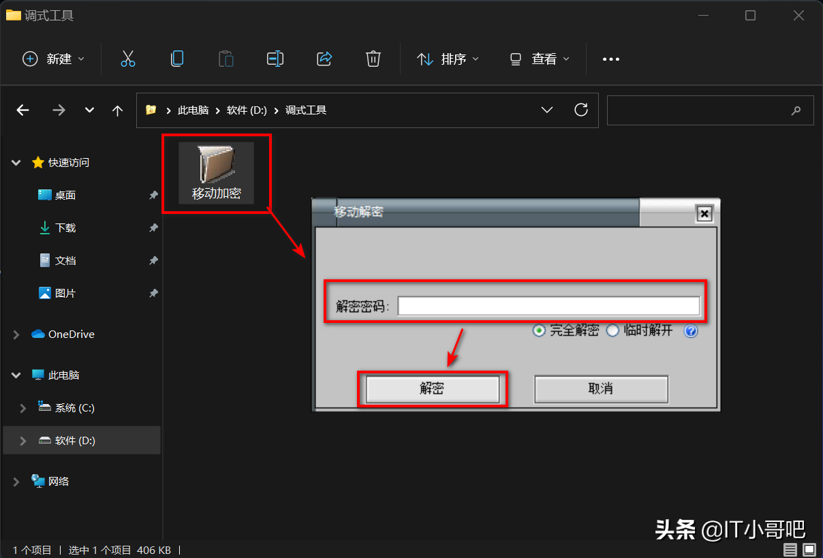823x558 pixels.
Task: Click 软件 (D:) in the breadcrumb path
Action: [247, 110]
